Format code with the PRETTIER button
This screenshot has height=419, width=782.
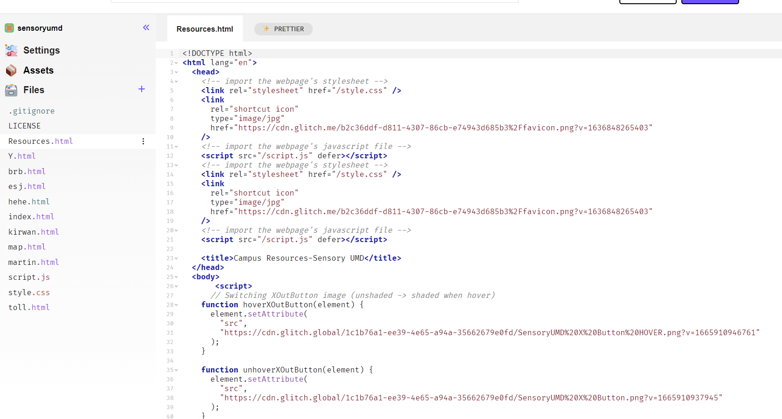pyautogui.click(x=283, y=29)
